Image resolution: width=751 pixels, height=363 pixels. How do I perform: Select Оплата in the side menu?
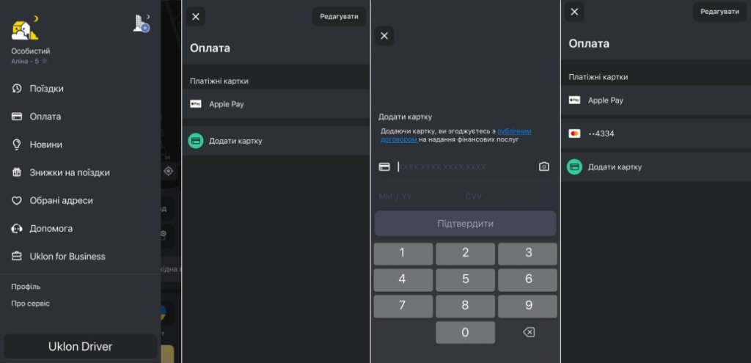pyautogui.click(x=45, y=117)
